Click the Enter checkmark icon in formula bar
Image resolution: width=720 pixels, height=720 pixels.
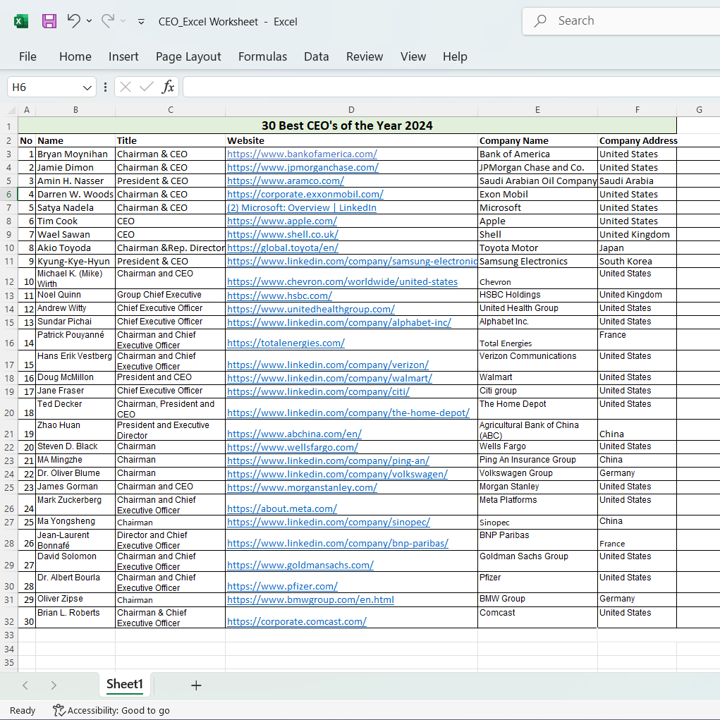(x=147, y=87)
